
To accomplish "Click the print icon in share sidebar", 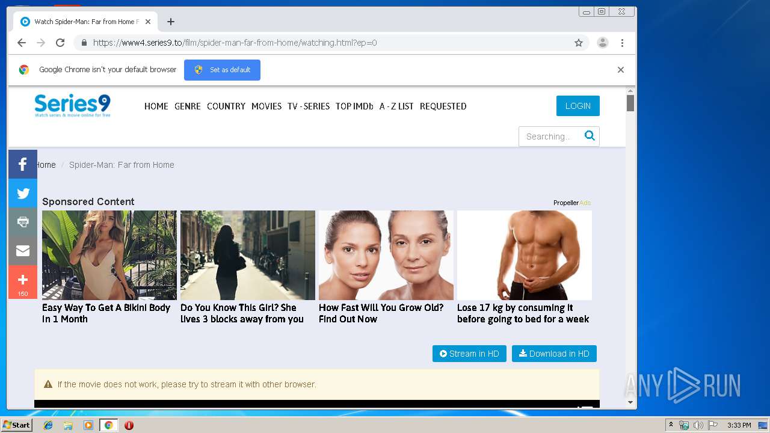I will (x=23, y=222).
